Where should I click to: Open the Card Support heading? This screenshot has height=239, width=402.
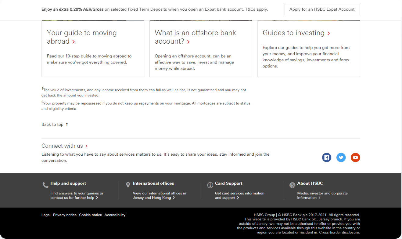(x=229, y=183)
